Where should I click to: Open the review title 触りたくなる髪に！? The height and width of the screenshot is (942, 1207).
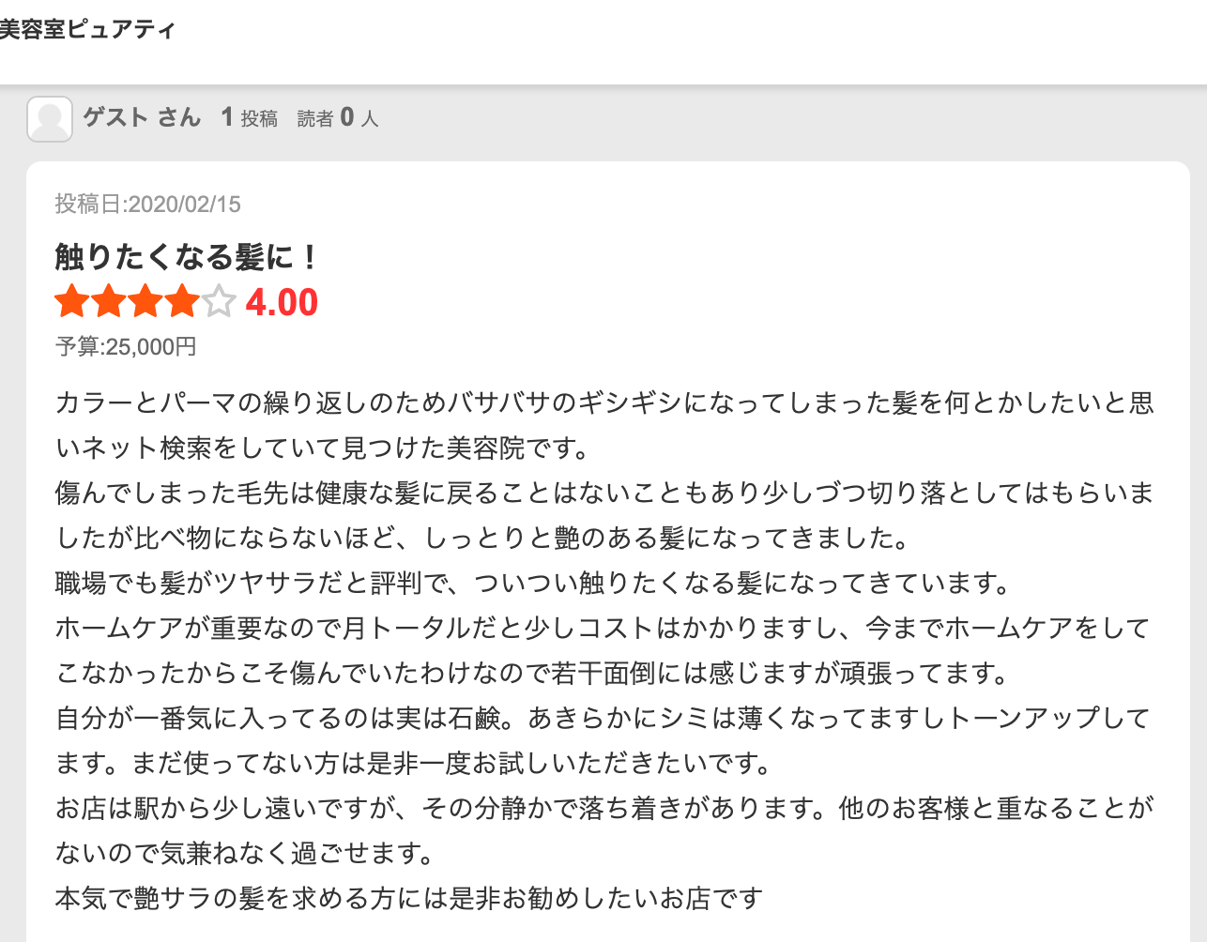(x=188, y=256)
